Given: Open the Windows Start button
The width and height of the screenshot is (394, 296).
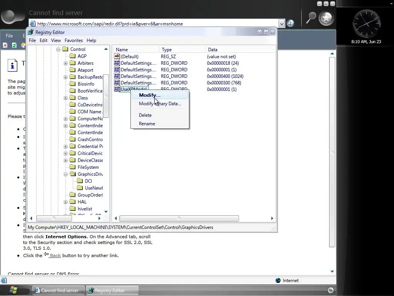Looking at the screenshot, I should click(x=13, y=290).
